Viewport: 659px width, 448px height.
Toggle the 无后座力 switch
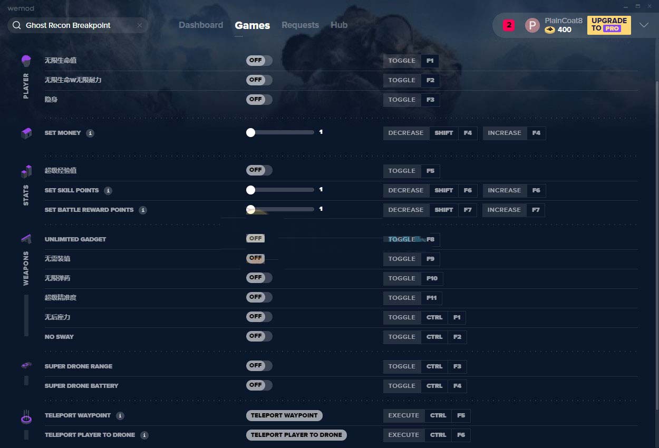[259, 317]
